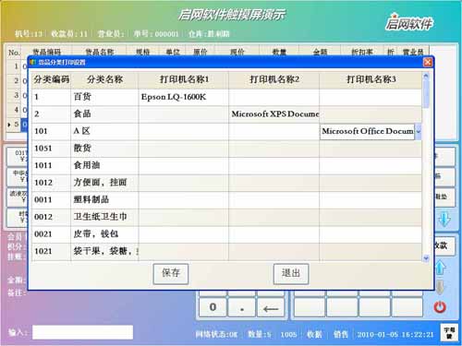
Task: Select the 散货 category row
Action: click(x=226, y=149)
